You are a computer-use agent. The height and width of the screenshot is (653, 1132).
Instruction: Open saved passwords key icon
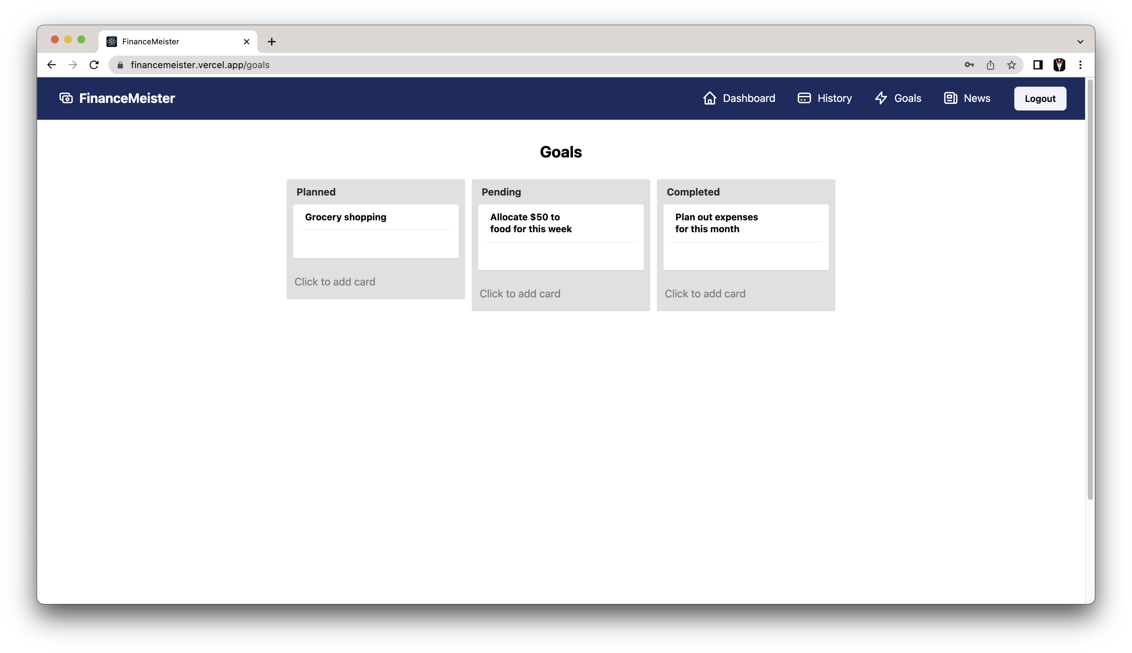tap(969, 65)
